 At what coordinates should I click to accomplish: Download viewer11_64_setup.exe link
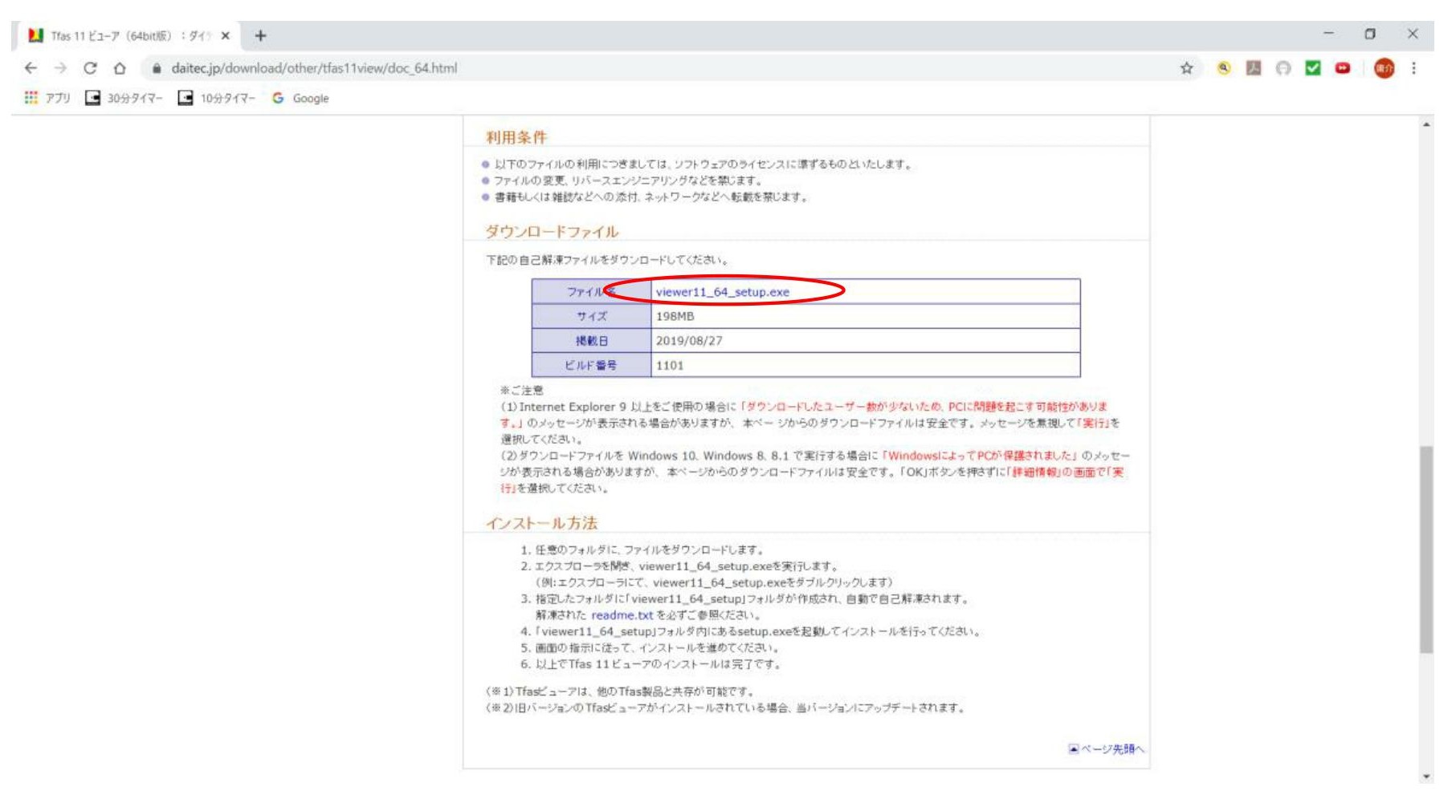(722, 292)
